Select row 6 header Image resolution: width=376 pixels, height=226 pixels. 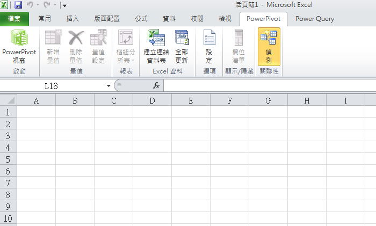(x=8, y=171)
